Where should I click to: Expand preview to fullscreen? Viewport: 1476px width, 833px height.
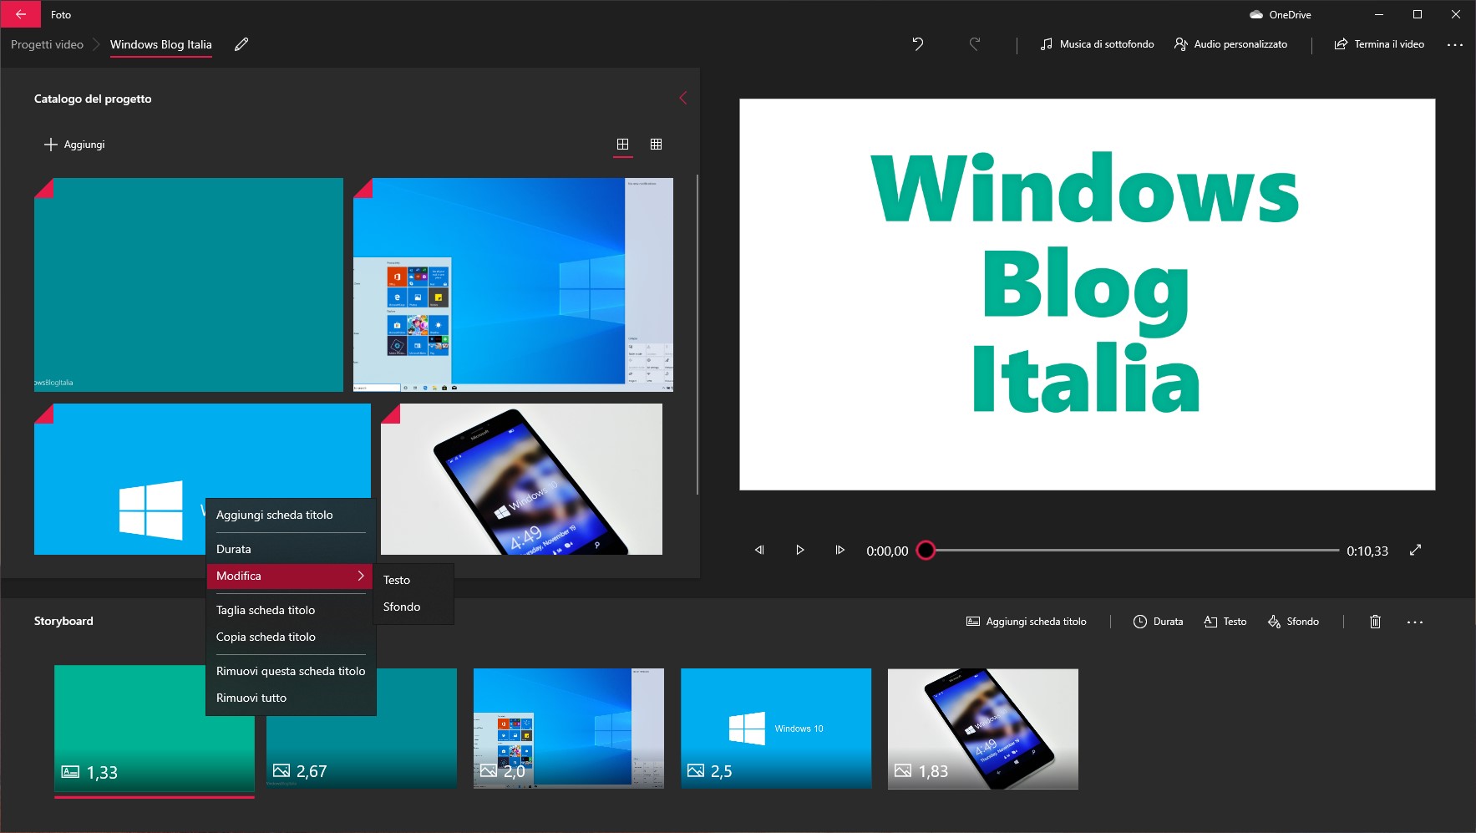(x=1416, y=550)
